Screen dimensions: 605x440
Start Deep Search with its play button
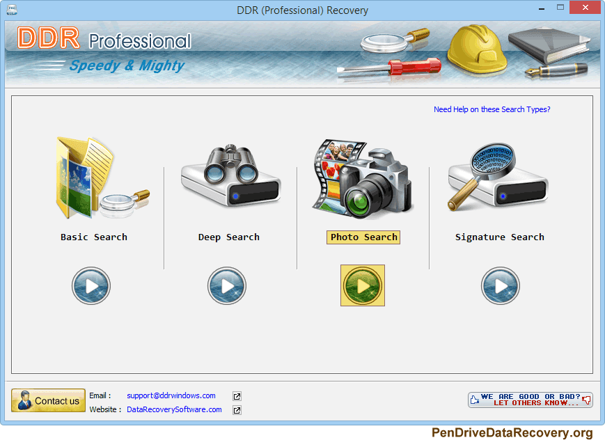(227, 286)
